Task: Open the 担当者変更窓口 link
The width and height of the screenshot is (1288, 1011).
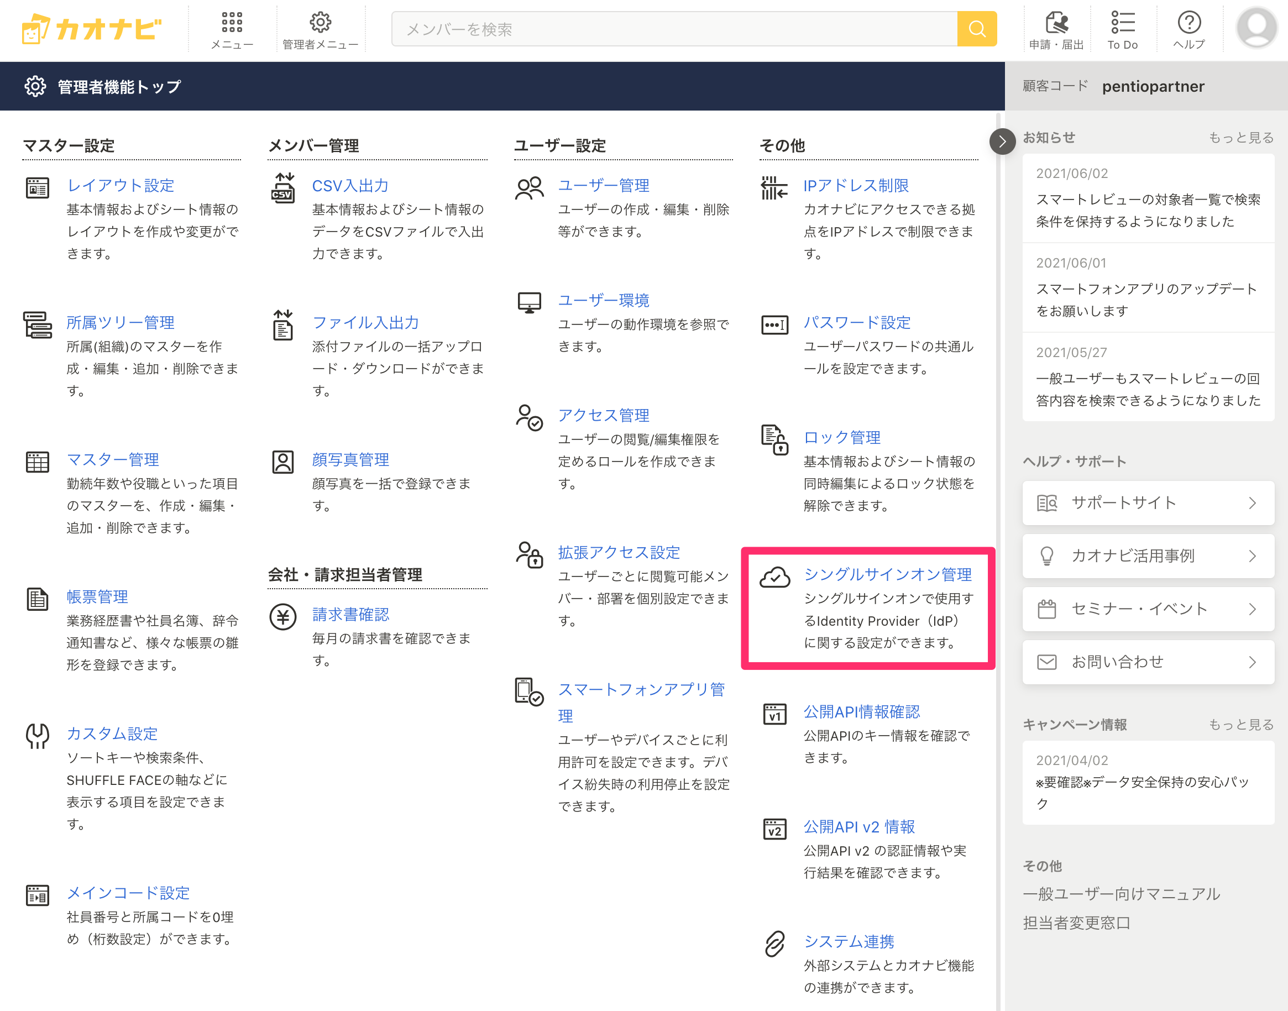Action: pyautogui.click(x=1077, y=923)
